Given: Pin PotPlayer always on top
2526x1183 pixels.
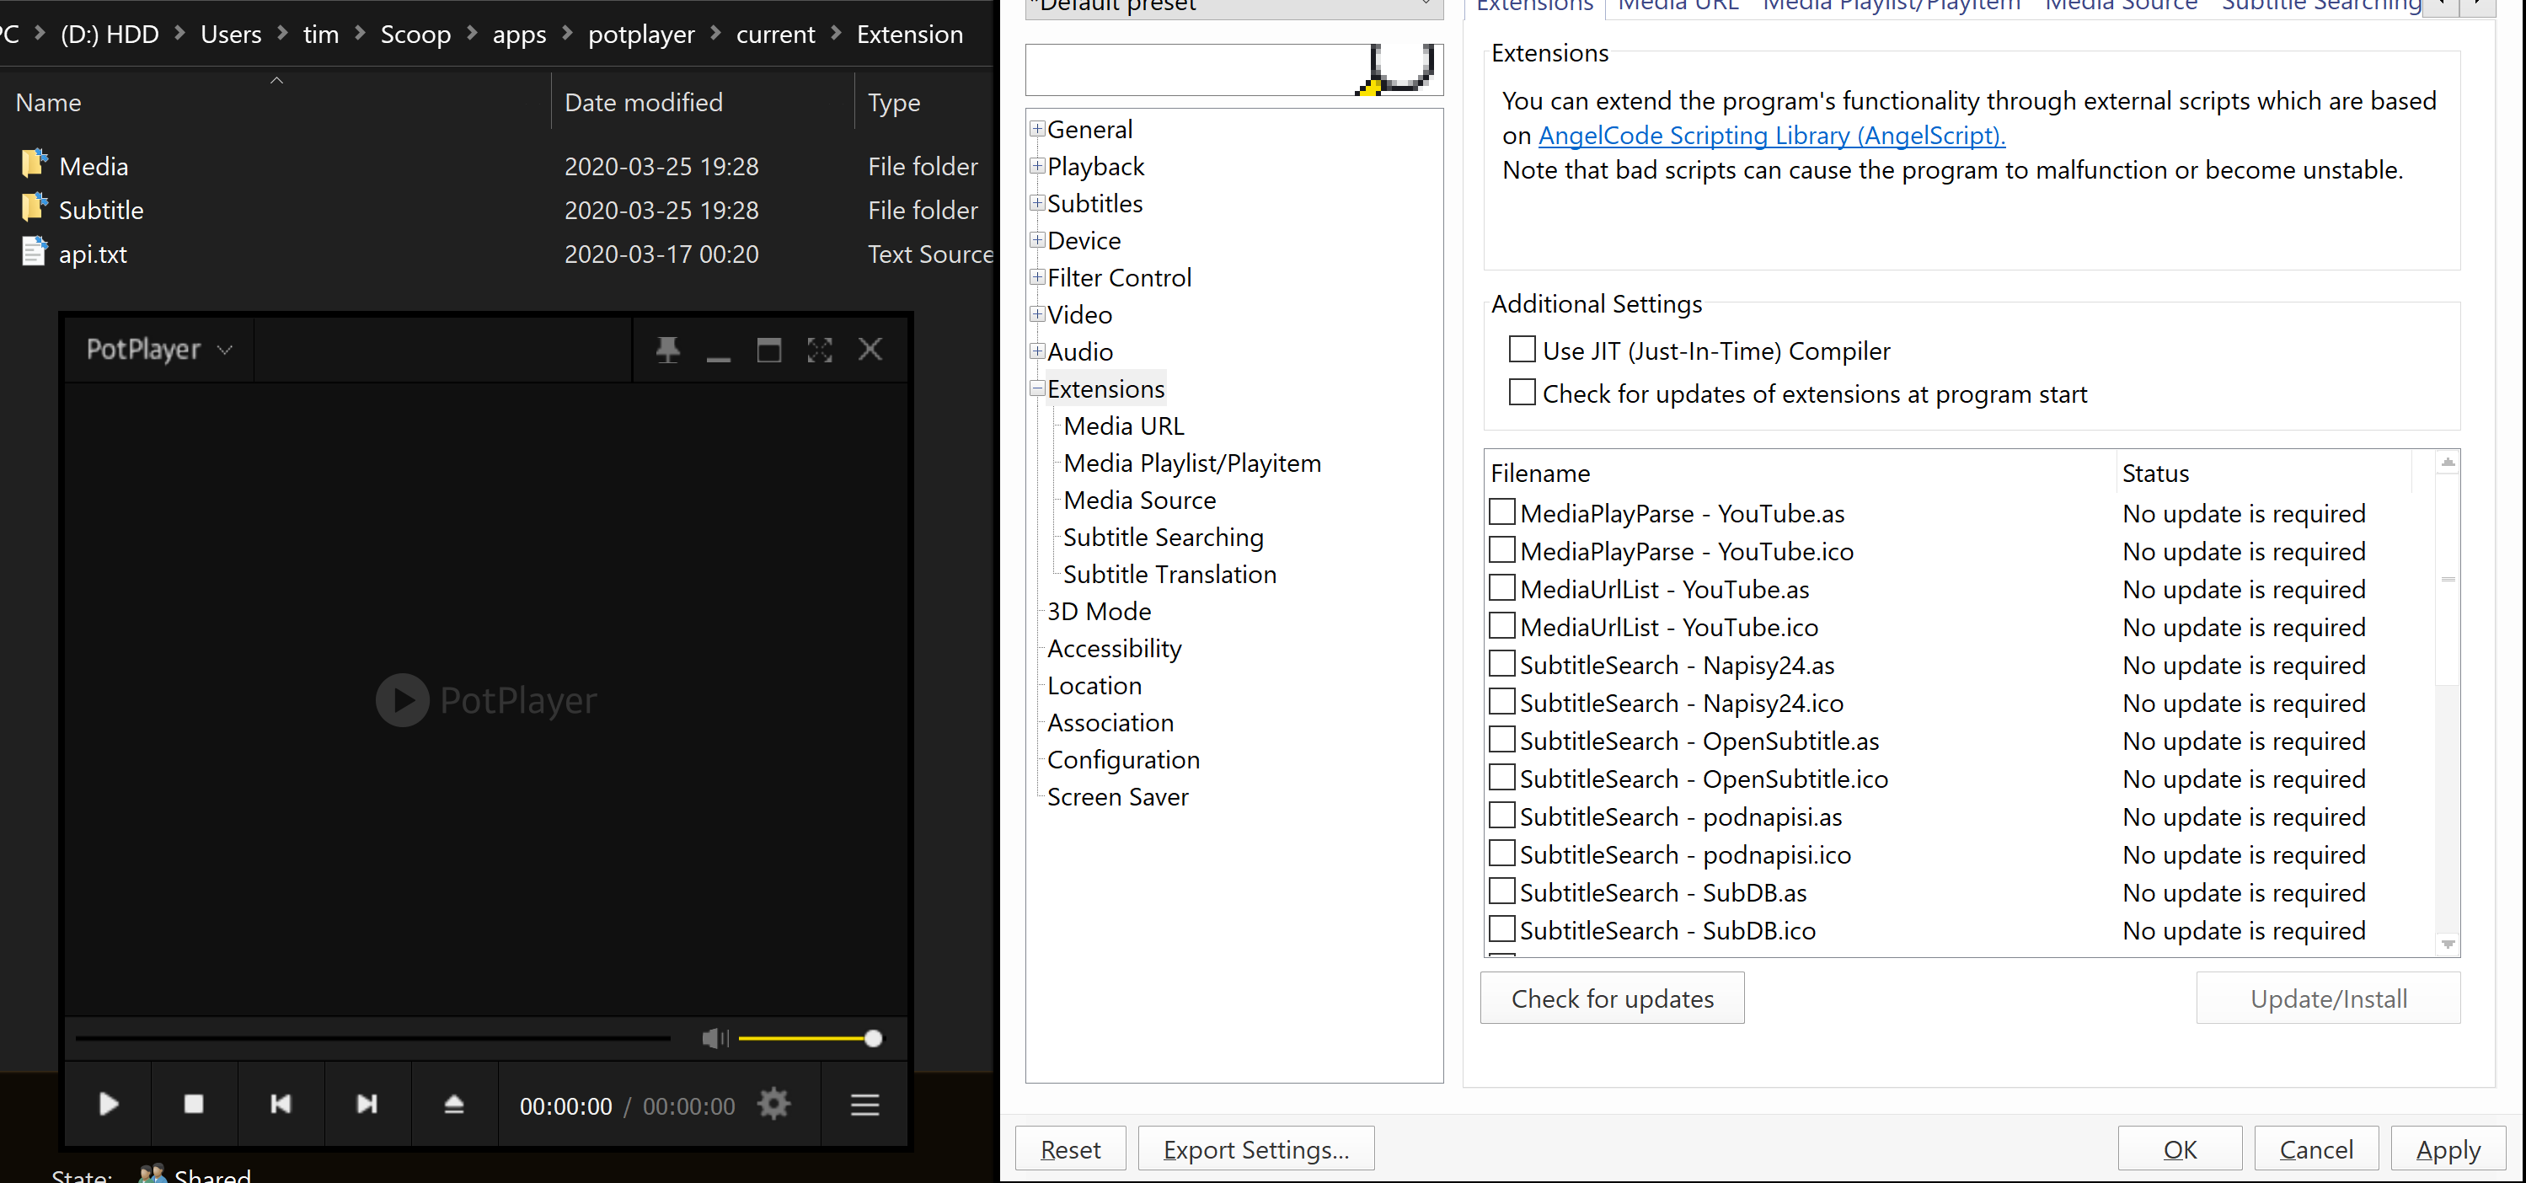Looking at the screenshot, I should point(668,349).
